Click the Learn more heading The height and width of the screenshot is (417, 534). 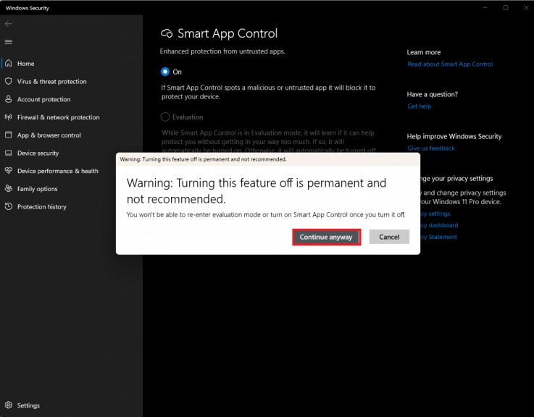[424, 52]
